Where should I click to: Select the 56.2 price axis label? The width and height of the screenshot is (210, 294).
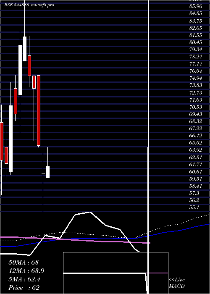point(194,200)
